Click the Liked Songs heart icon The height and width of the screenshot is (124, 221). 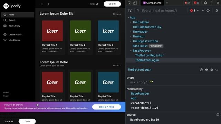coord(5,40)
